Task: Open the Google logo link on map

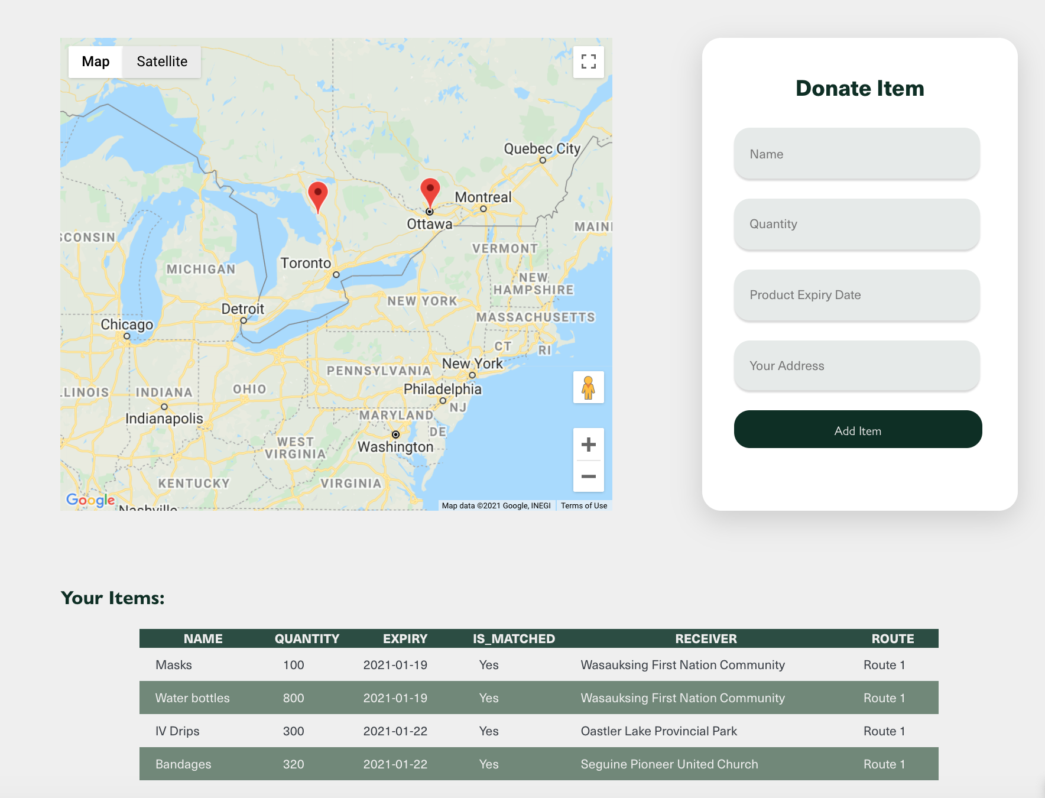Action: 90,500
